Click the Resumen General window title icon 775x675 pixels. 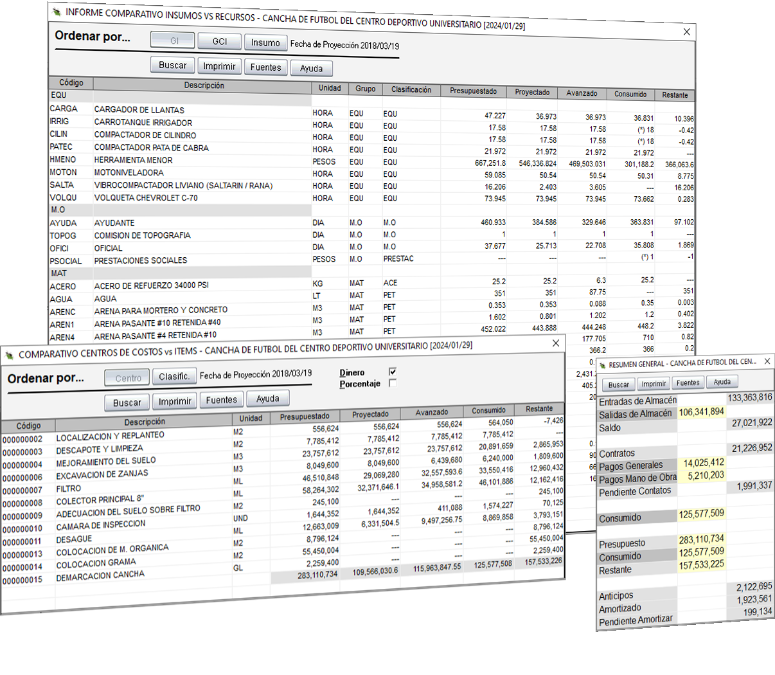point(602,365)
